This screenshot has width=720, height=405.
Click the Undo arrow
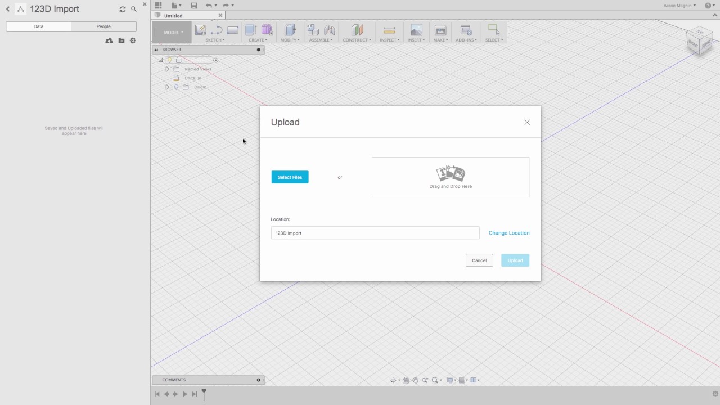point(208,6)
